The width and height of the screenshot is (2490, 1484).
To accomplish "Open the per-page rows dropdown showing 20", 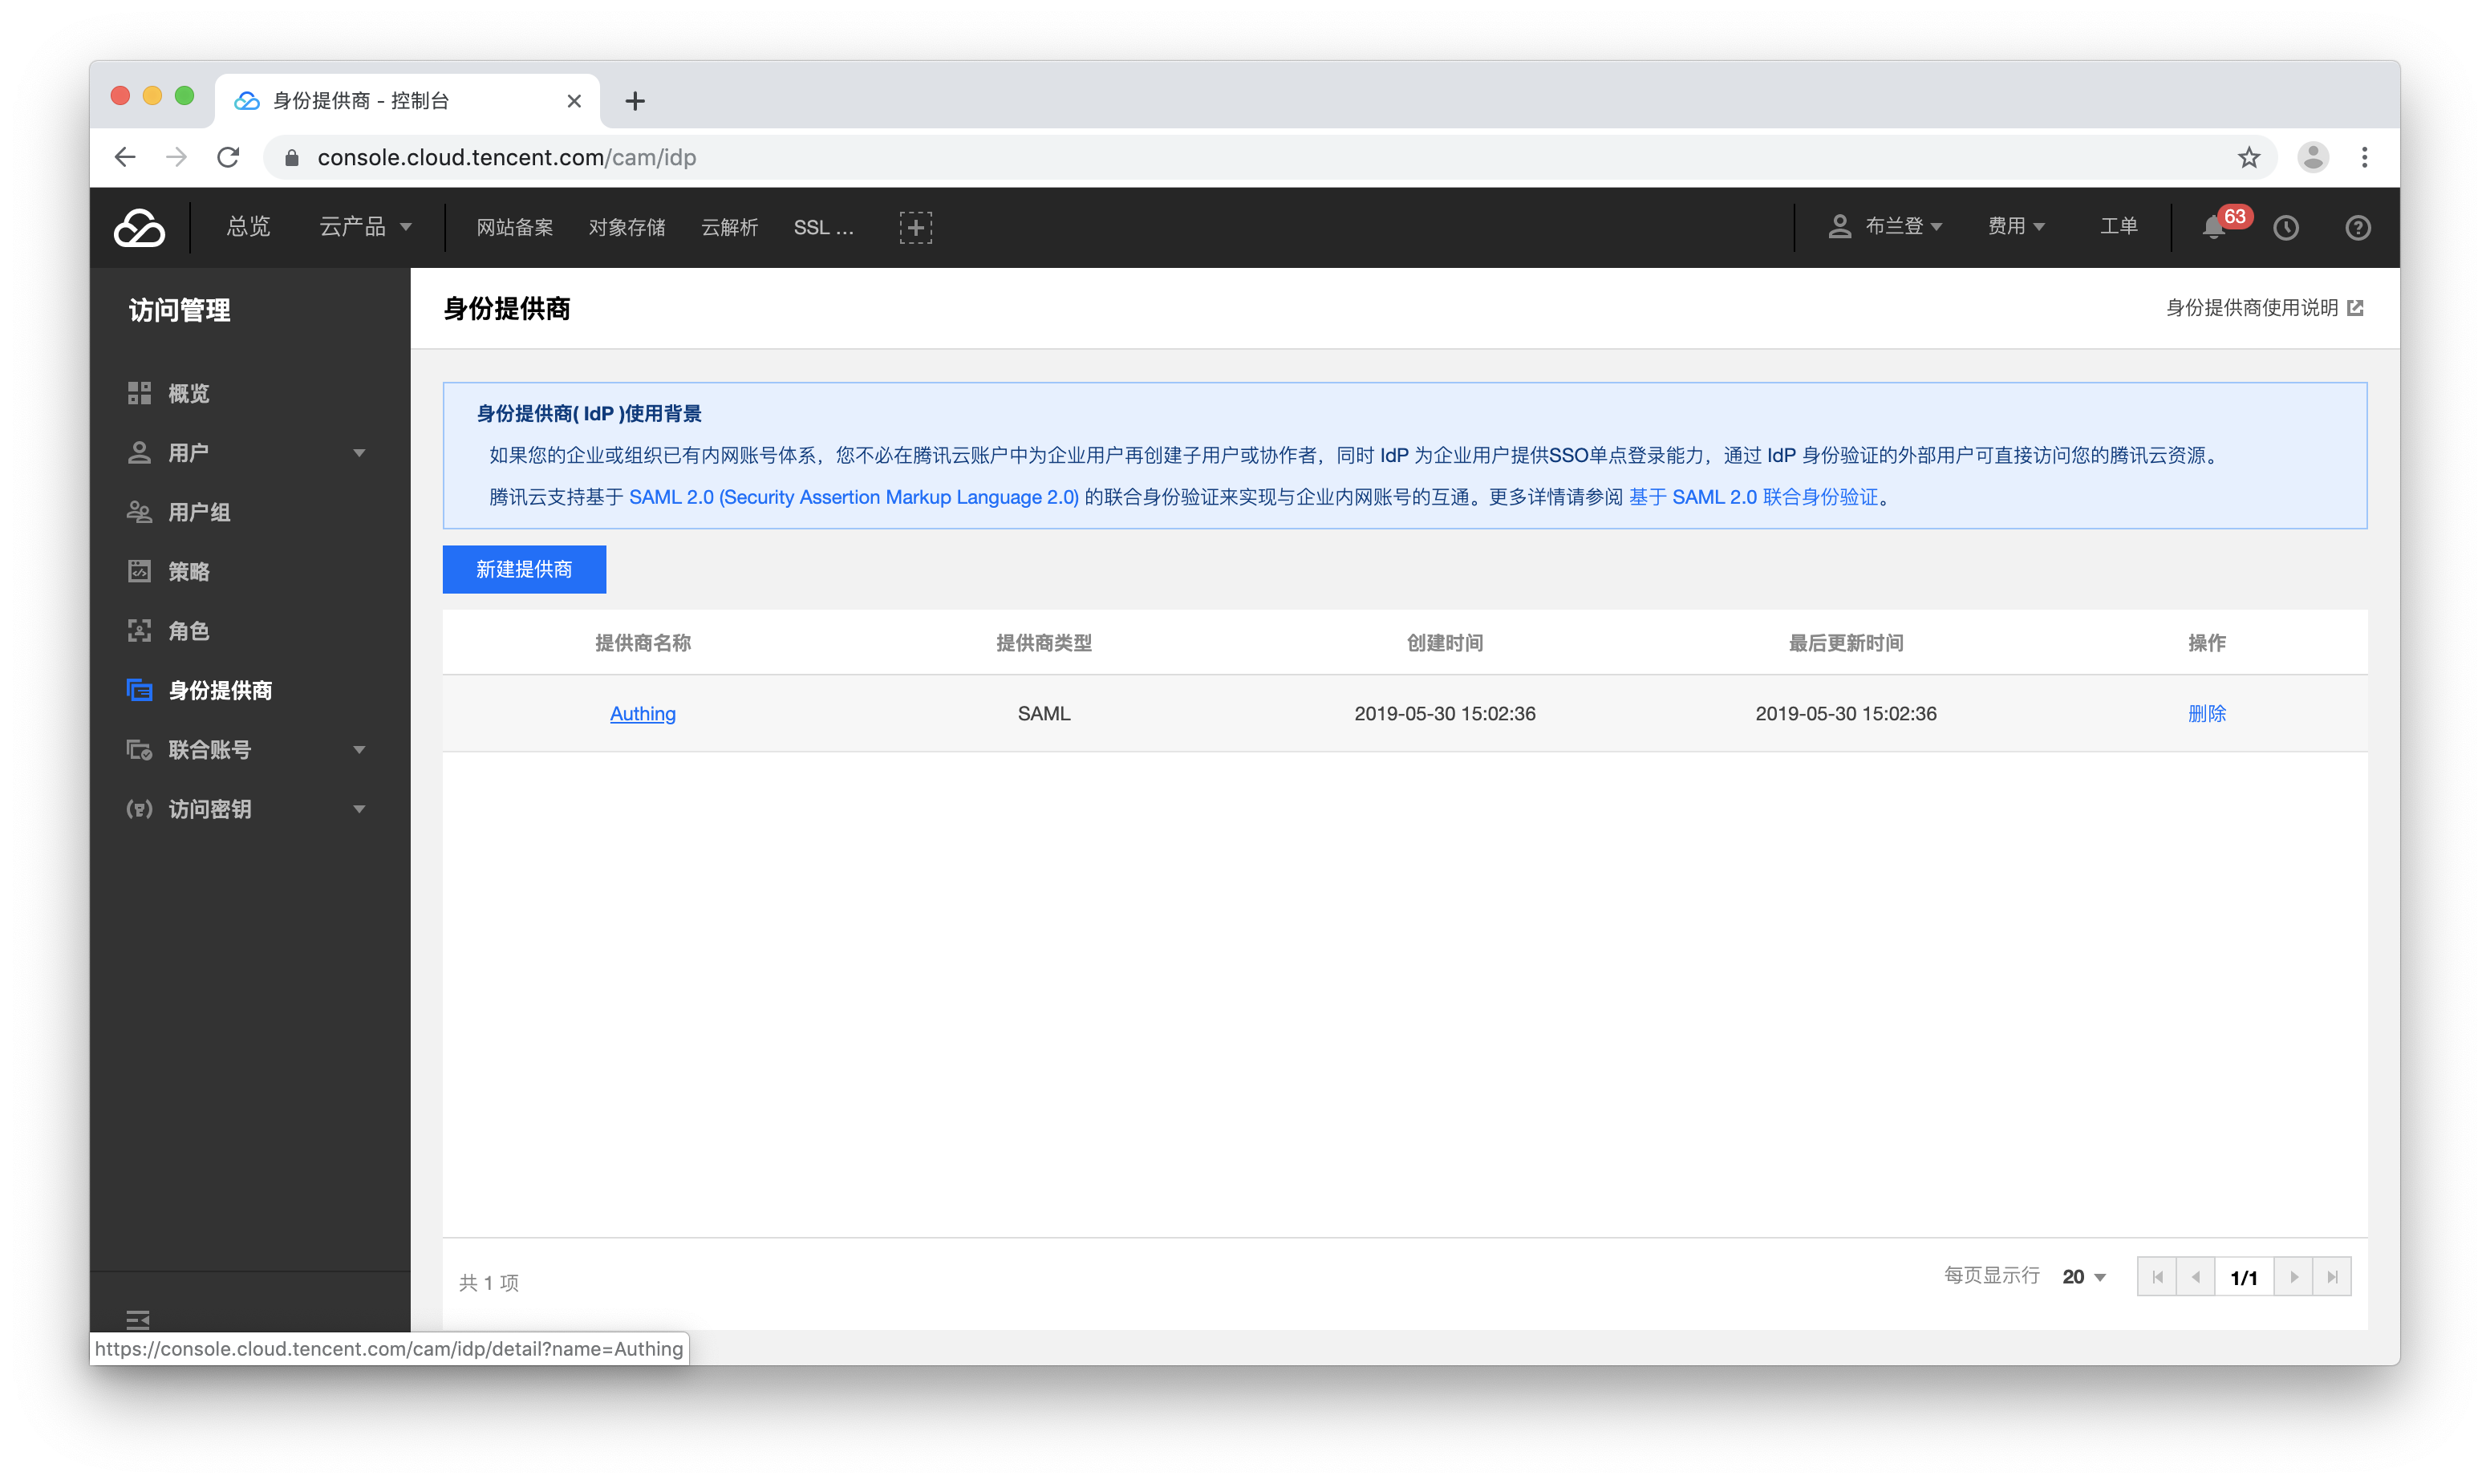I will pos(2083,1277).
